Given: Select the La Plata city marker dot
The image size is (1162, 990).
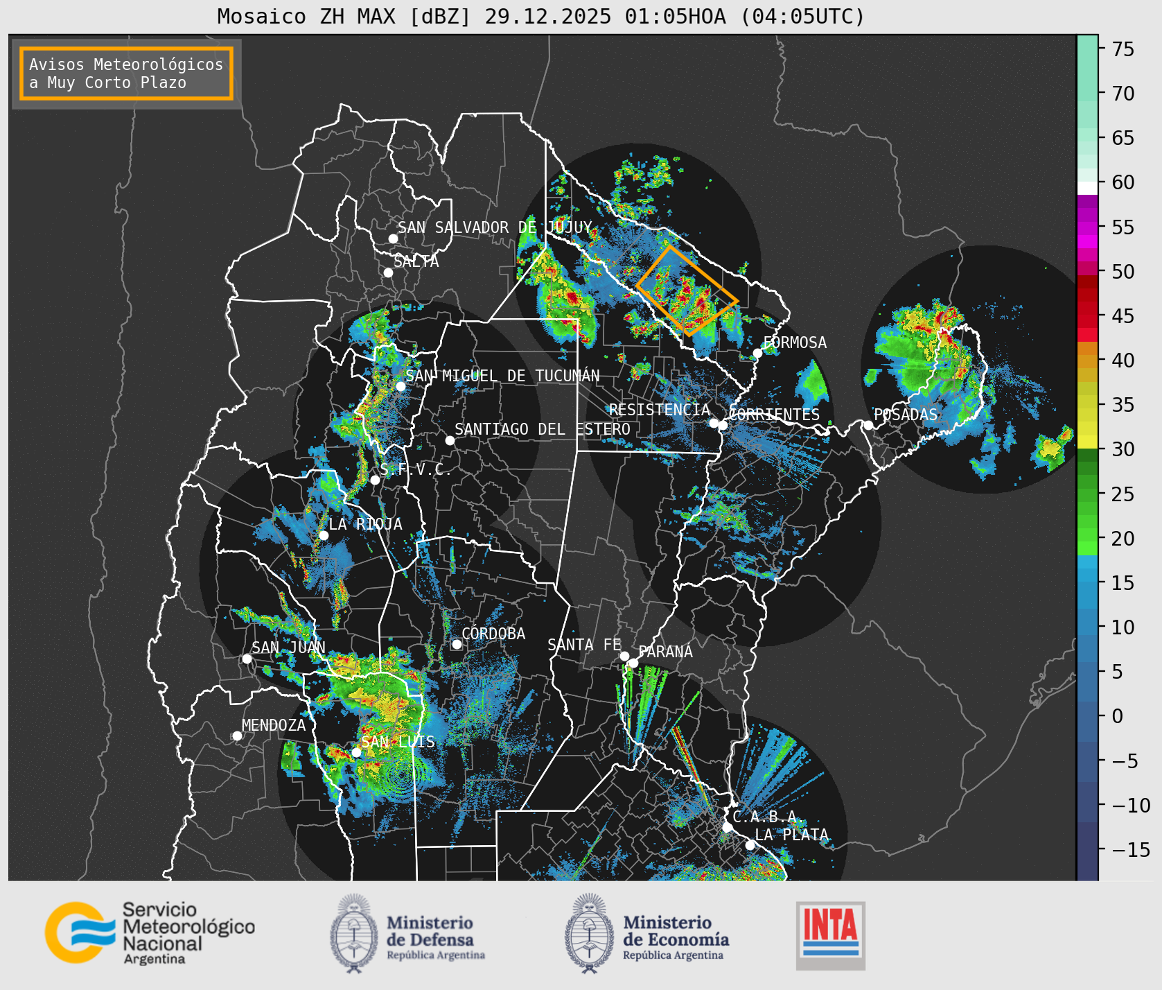Looking at the screenshot, I should pyautogui.click(x=749, y=844).
